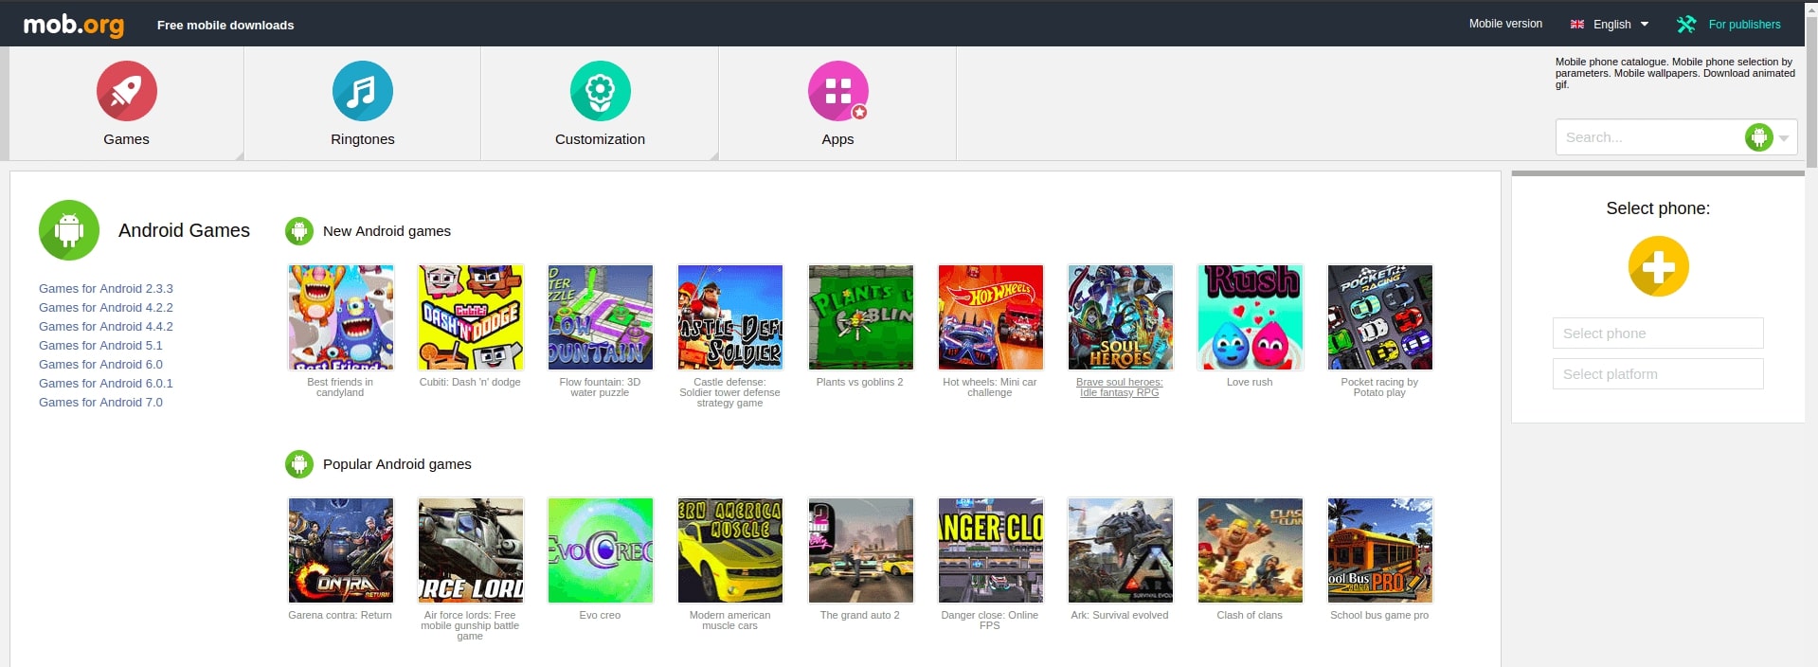Open Love rush game thumbnail
Image resolution: width=1818 pixels, height=667 pixels.
(x=1251, y=317)
